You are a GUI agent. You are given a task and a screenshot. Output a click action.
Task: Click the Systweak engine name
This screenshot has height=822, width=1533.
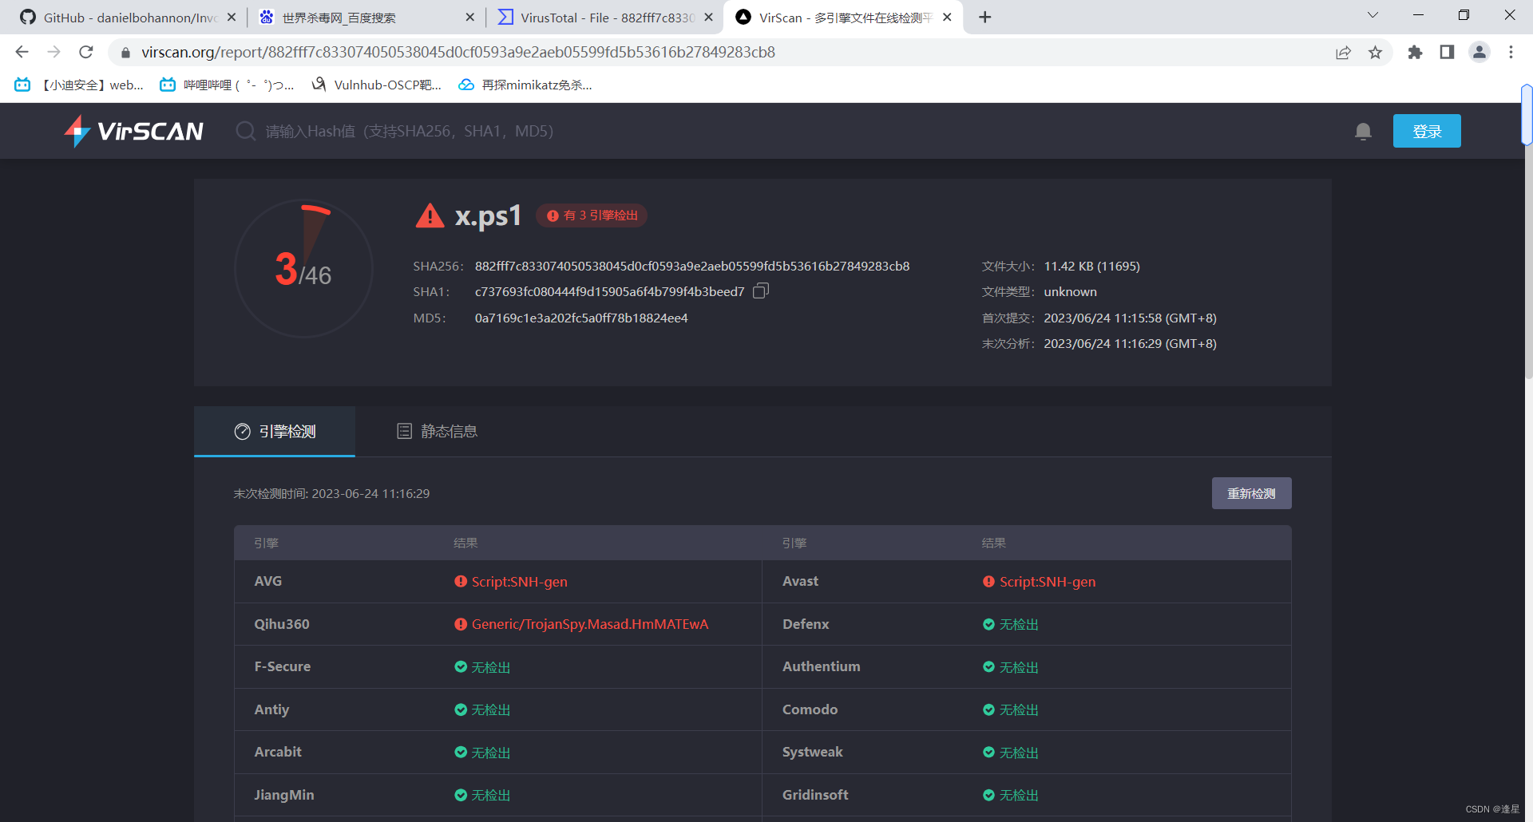[x=812, y=752]
